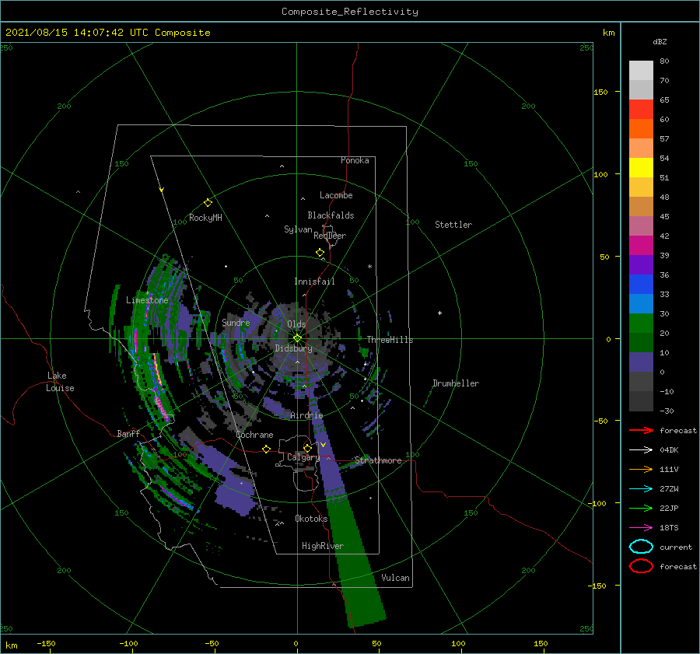Screen dimensions: 700x654
Task: Click the Stettler label on map
Action: tap(453, 225)
